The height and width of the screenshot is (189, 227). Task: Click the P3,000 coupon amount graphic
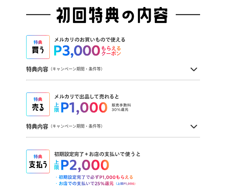point(77,51)
